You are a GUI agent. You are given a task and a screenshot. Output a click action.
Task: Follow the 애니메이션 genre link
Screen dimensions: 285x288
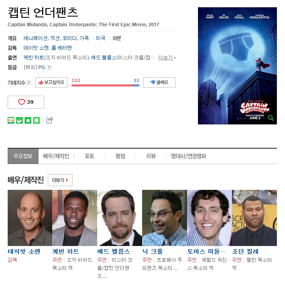tap(36, 38)
